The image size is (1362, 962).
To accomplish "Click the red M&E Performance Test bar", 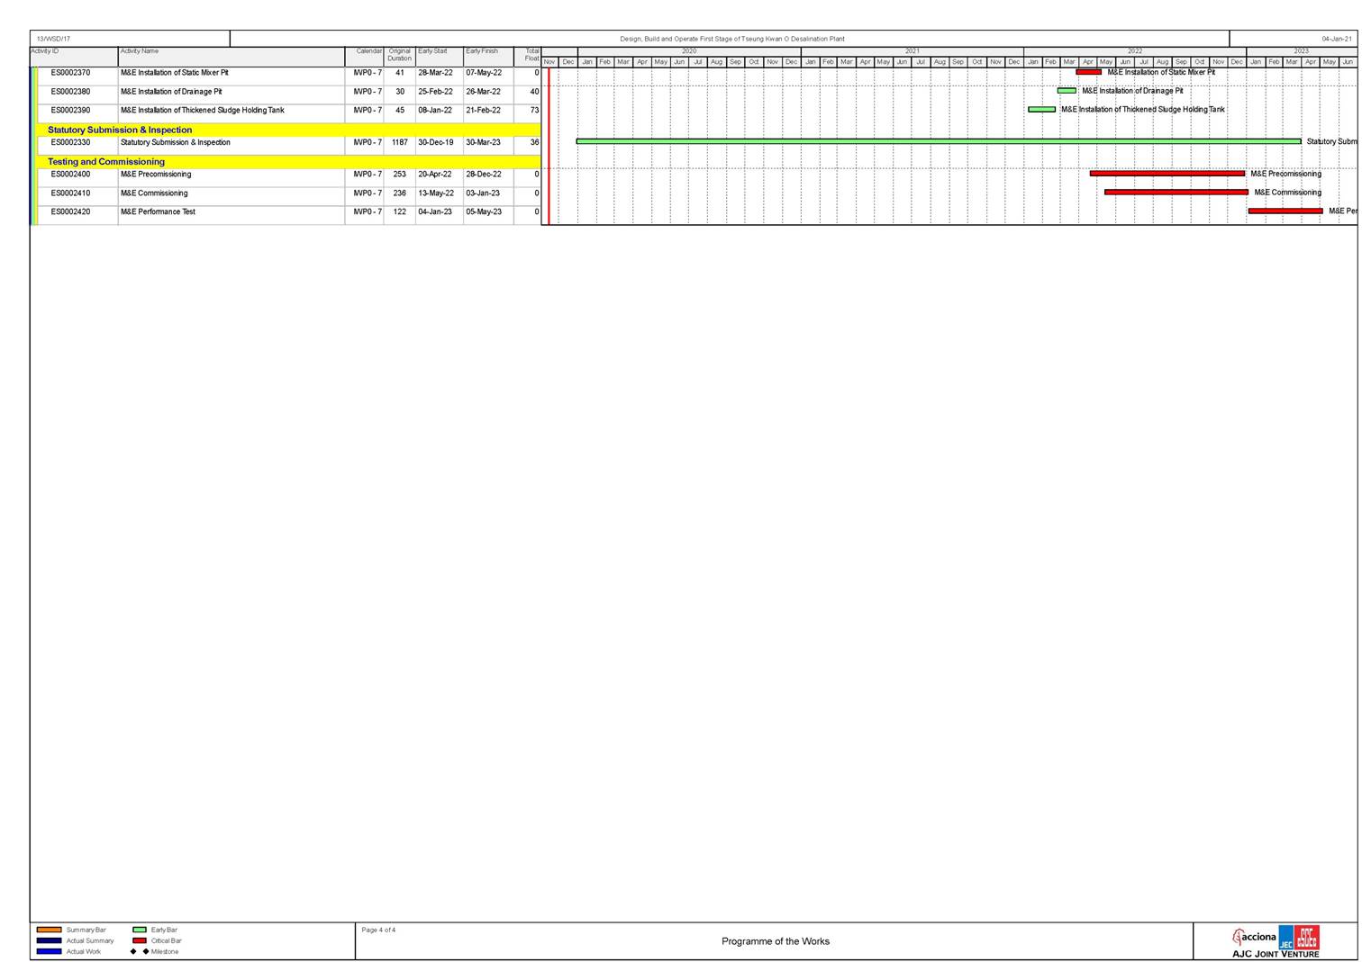I will coord(1285,211).
